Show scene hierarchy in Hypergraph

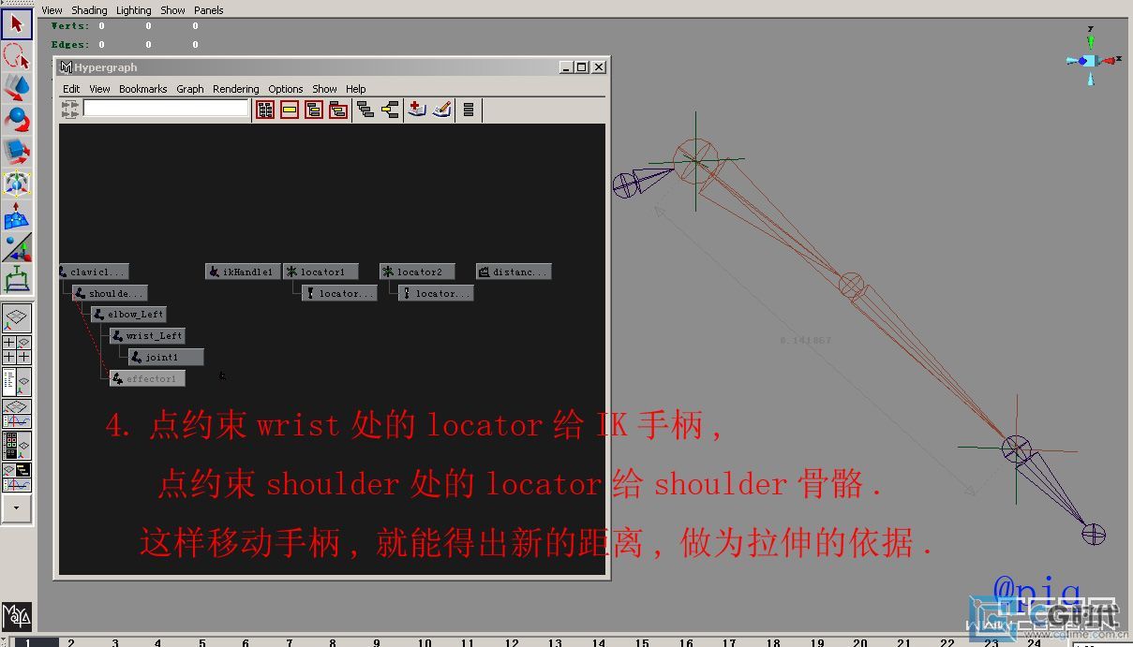point(365,110)
